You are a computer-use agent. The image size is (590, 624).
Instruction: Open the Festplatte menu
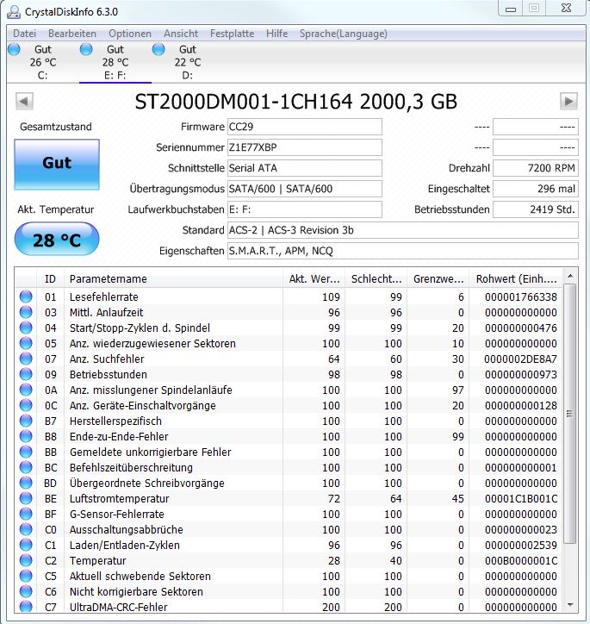click(x=233, y=34)
